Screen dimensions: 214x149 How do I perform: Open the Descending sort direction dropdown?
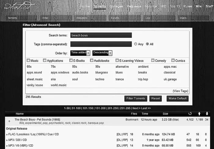point(102,53)
